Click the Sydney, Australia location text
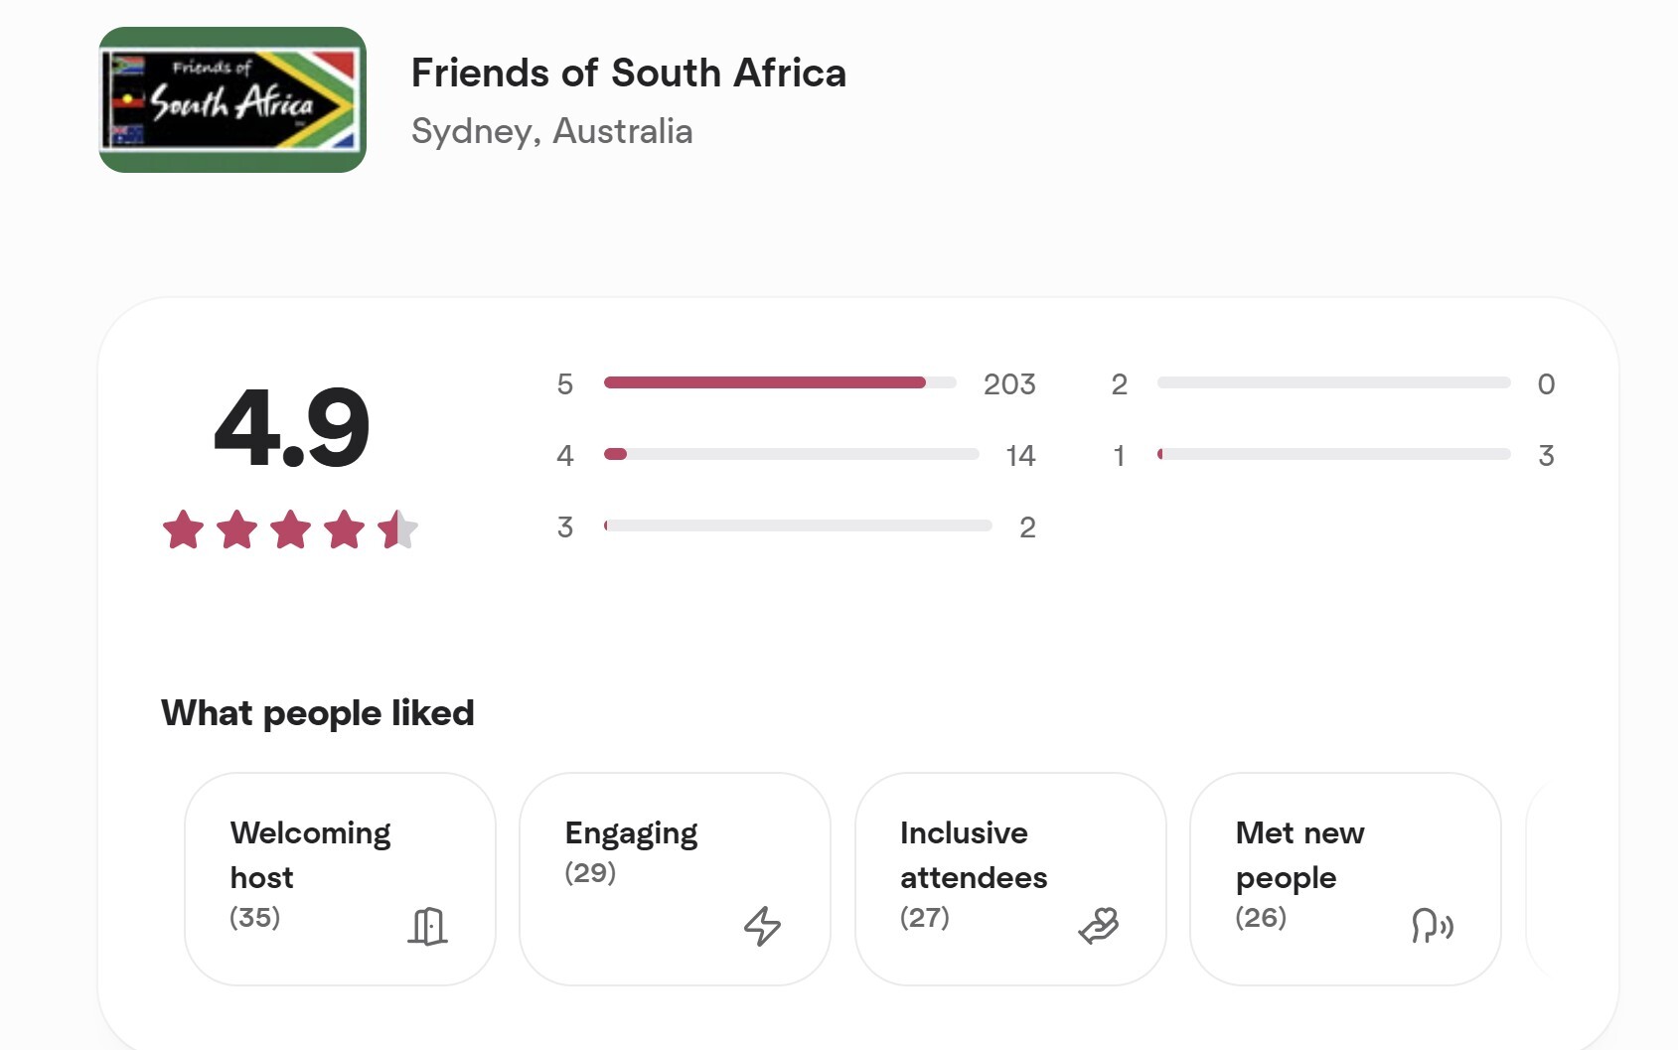1678x1050 pixels. coord(552,131)
